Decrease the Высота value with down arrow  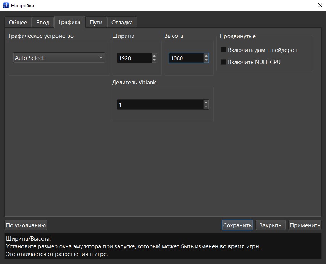point(206,60)
